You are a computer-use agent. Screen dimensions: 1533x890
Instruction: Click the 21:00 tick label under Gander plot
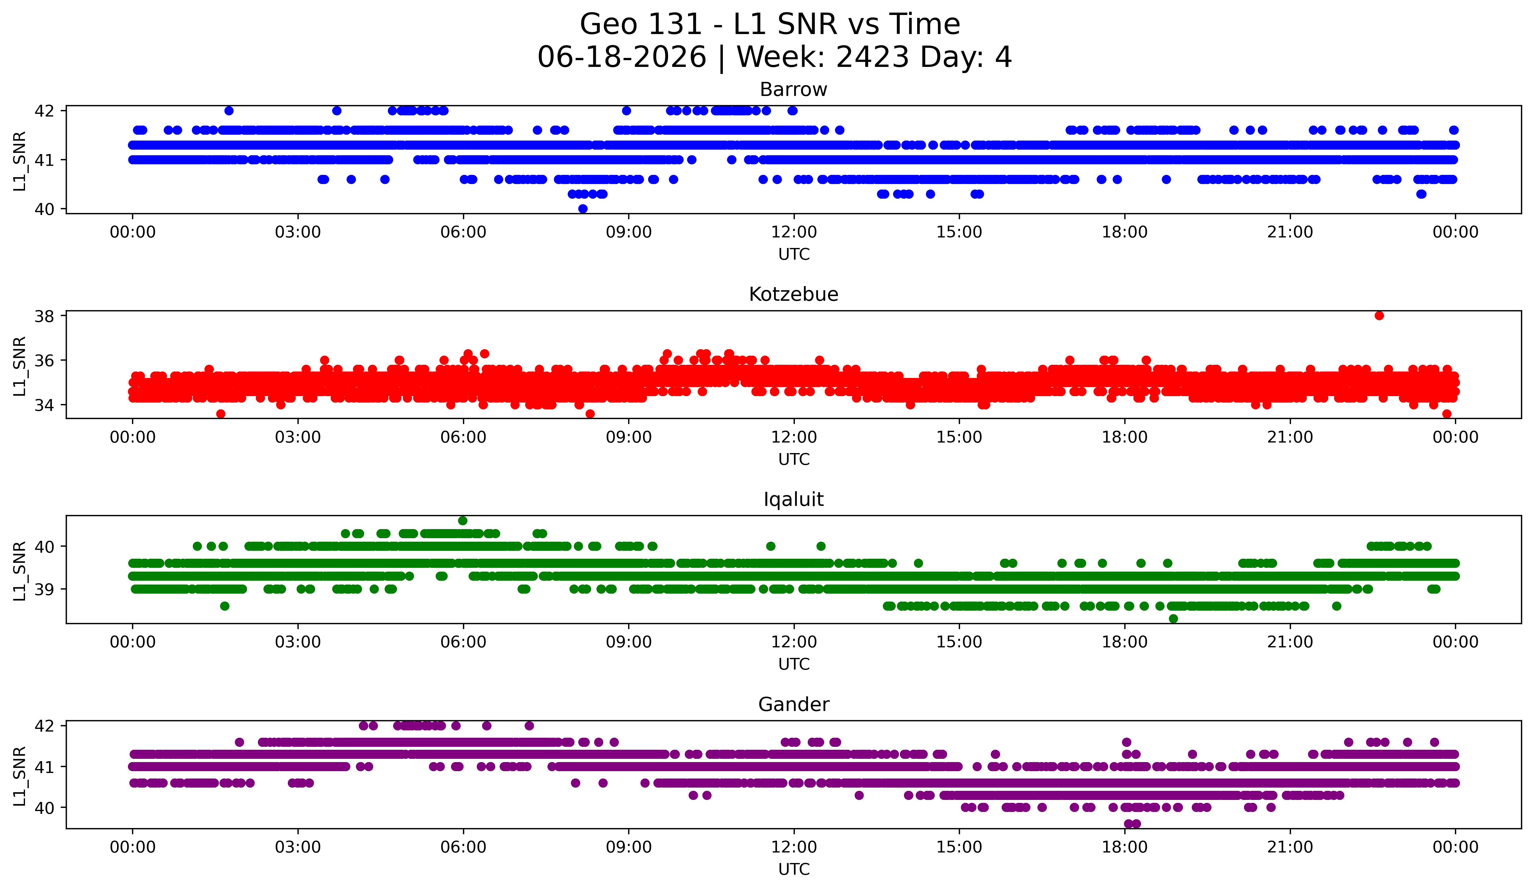1290,847
